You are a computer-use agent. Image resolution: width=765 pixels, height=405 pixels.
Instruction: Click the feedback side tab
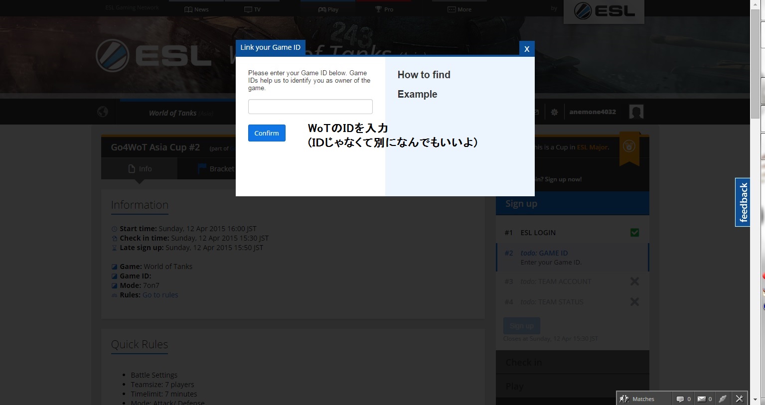[743, 202]
